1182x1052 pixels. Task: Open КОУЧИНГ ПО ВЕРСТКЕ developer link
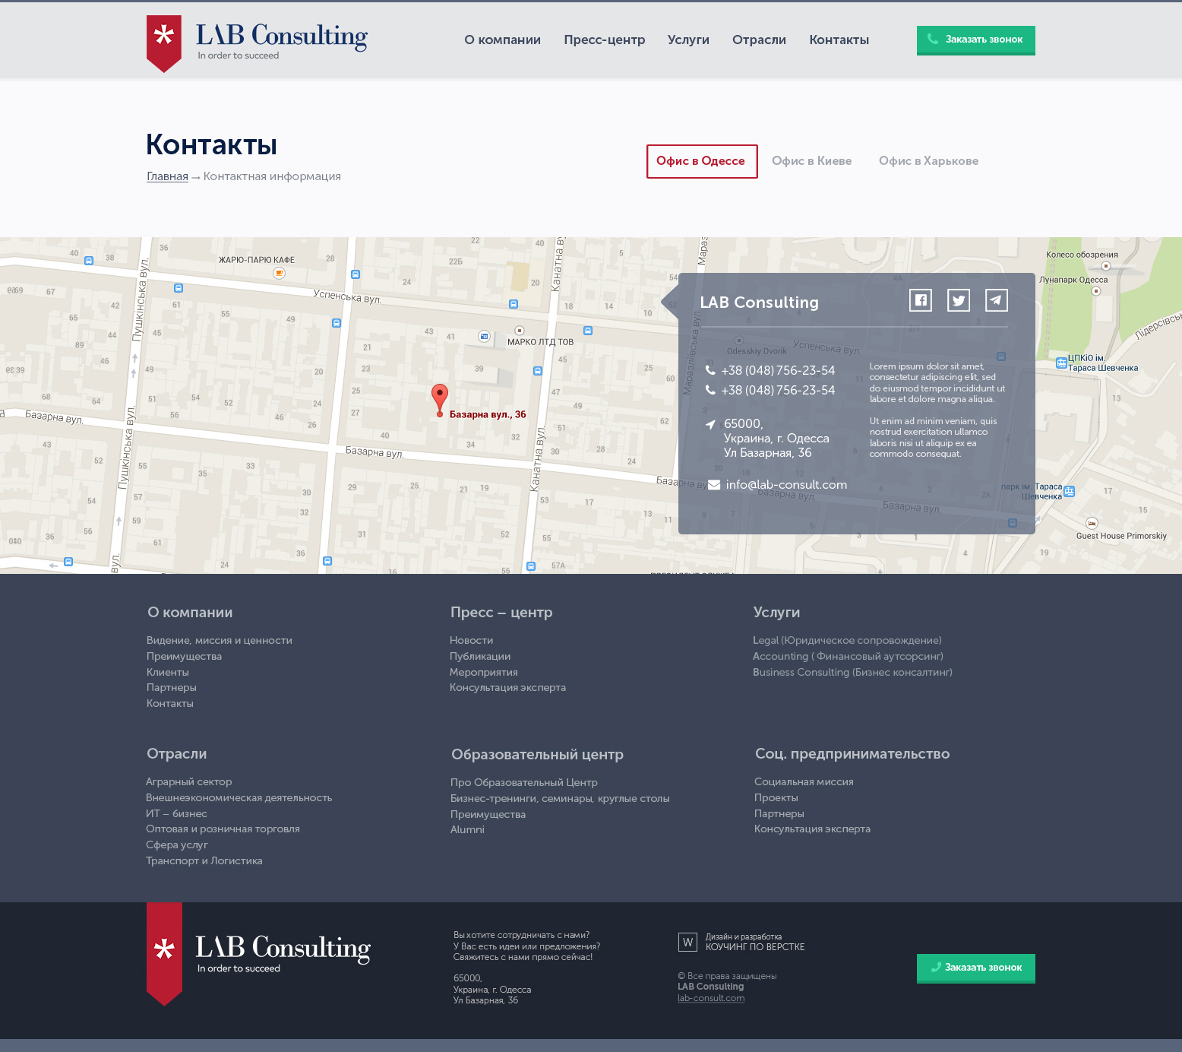[755, 947]
